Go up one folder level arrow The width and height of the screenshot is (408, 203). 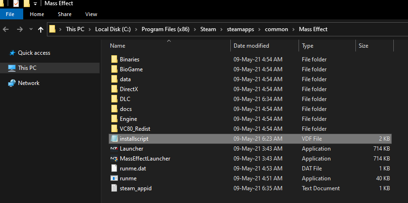tap(41, 29)
